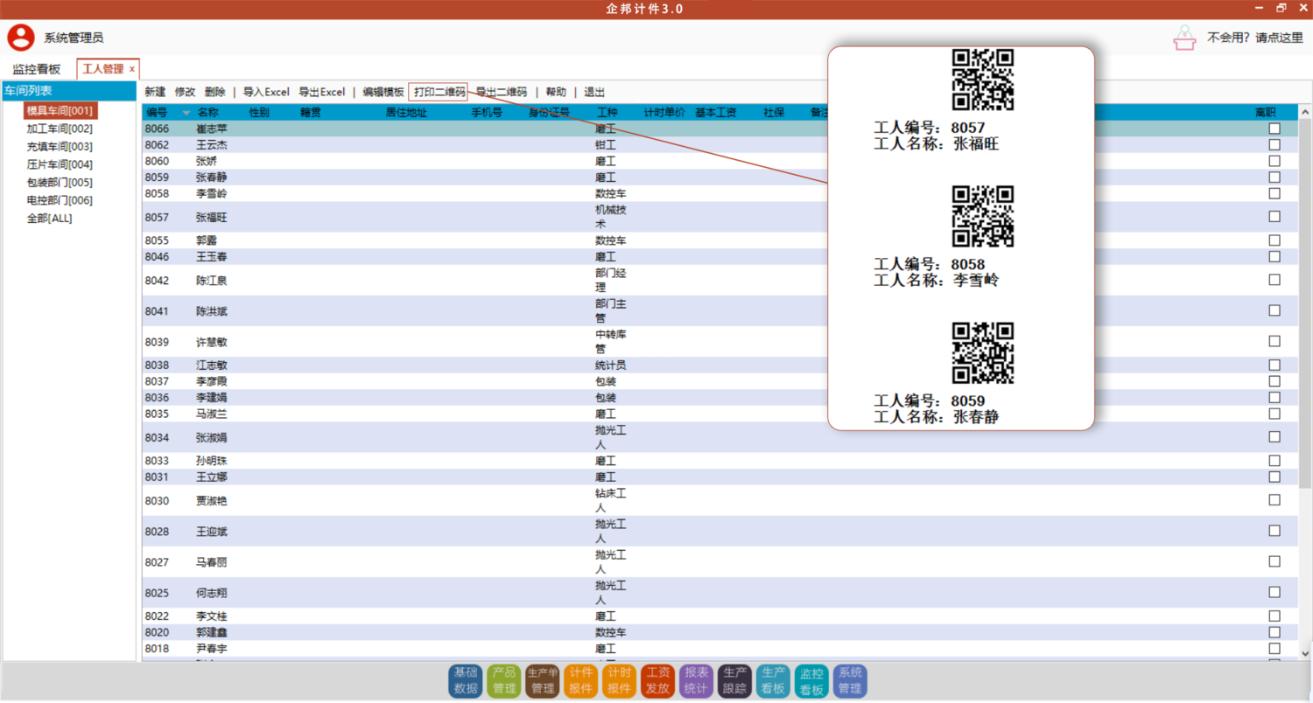
Task: Tick the 离职 checkbox for worker 8066
Action: pyautogui.click(x=1274, y=129)
